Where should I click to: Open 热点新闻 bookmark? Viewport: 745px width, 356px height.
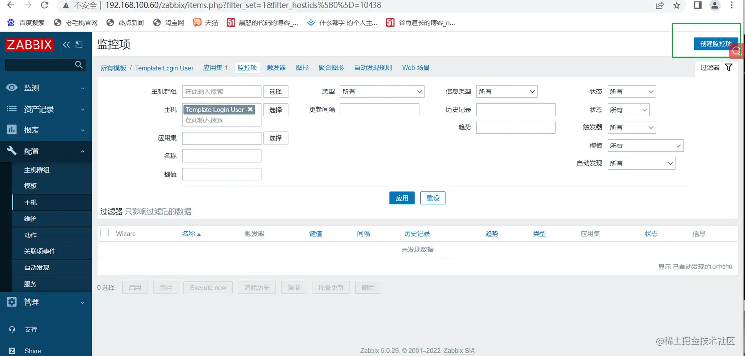tap(125, 23)
